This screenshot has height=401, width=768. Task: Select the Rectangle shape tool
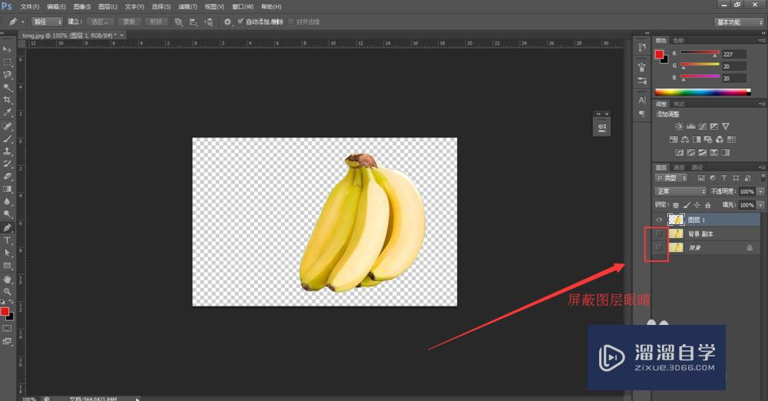click(x=7, y=266)
